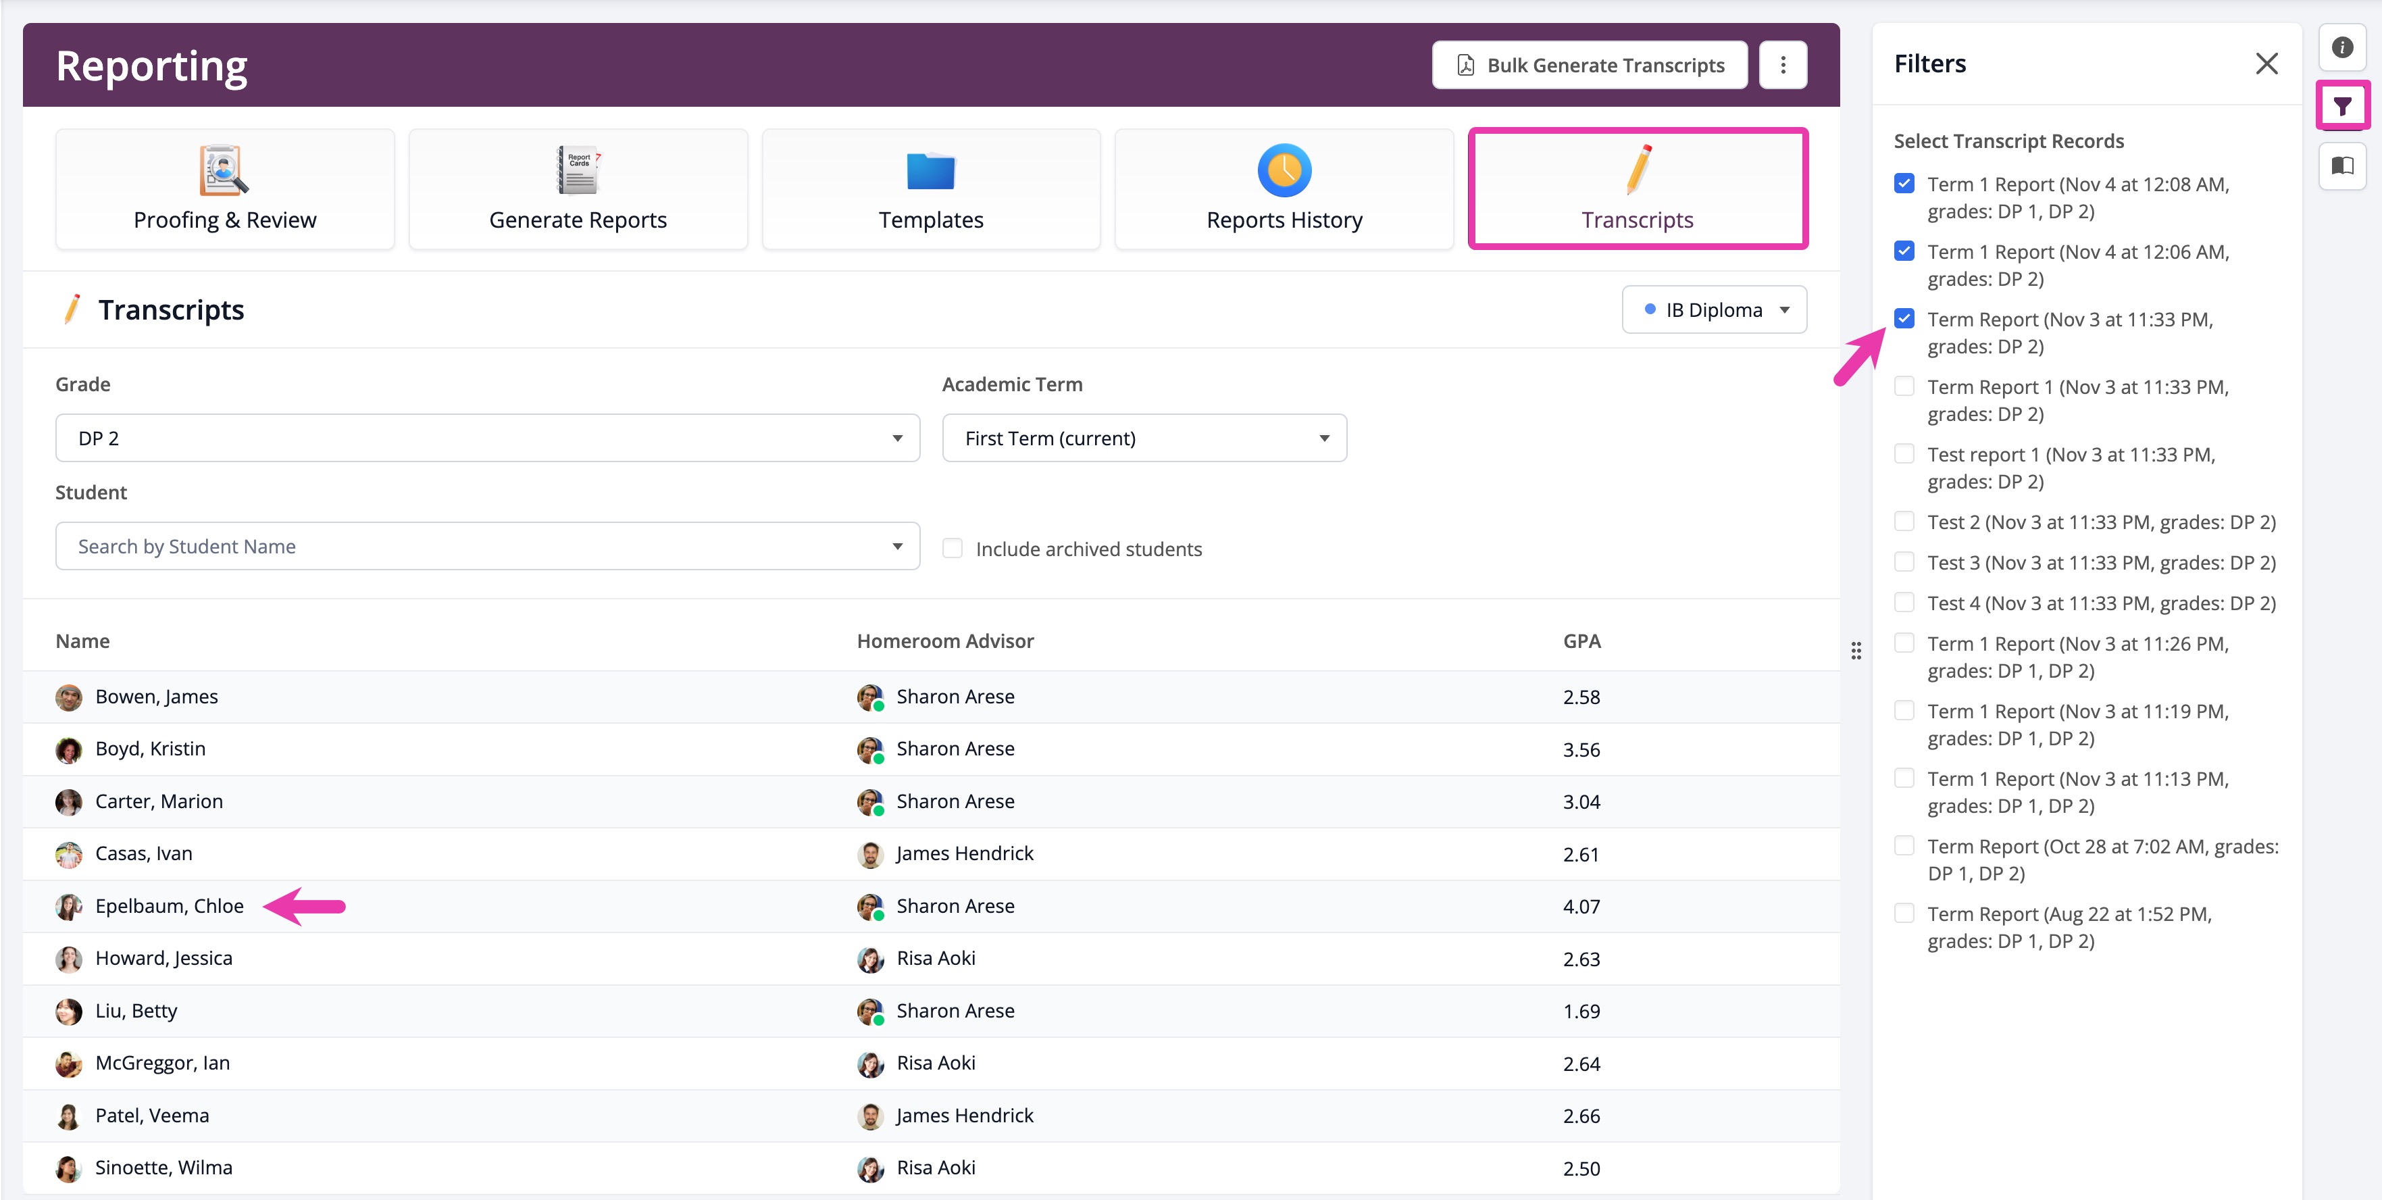Viewport: 2382px width, 1200px height.
Task: Click the Templates folder icon
Action: [930, 171]
